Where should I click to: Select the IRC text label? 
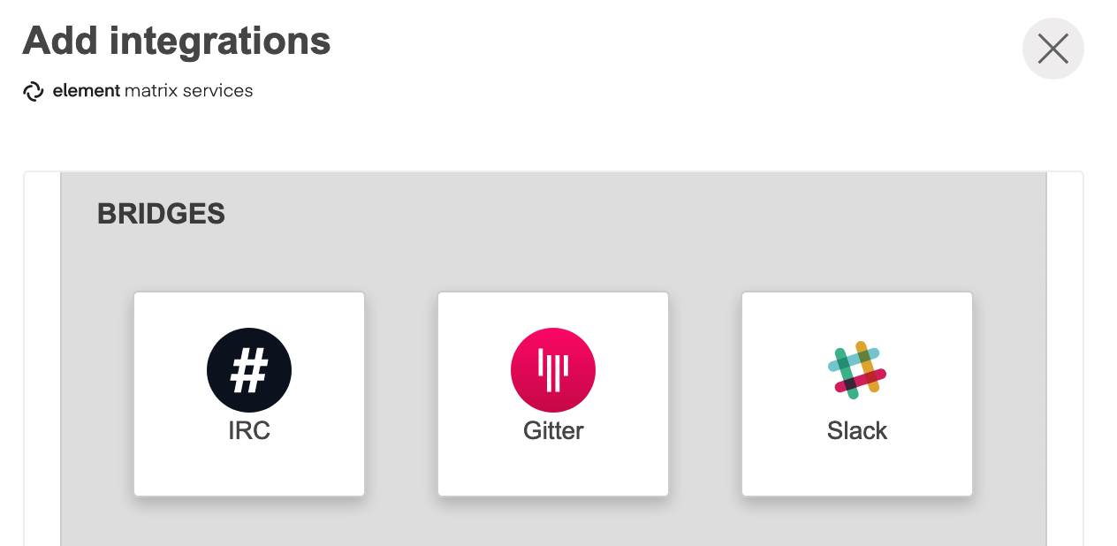(x=249, y=430)
